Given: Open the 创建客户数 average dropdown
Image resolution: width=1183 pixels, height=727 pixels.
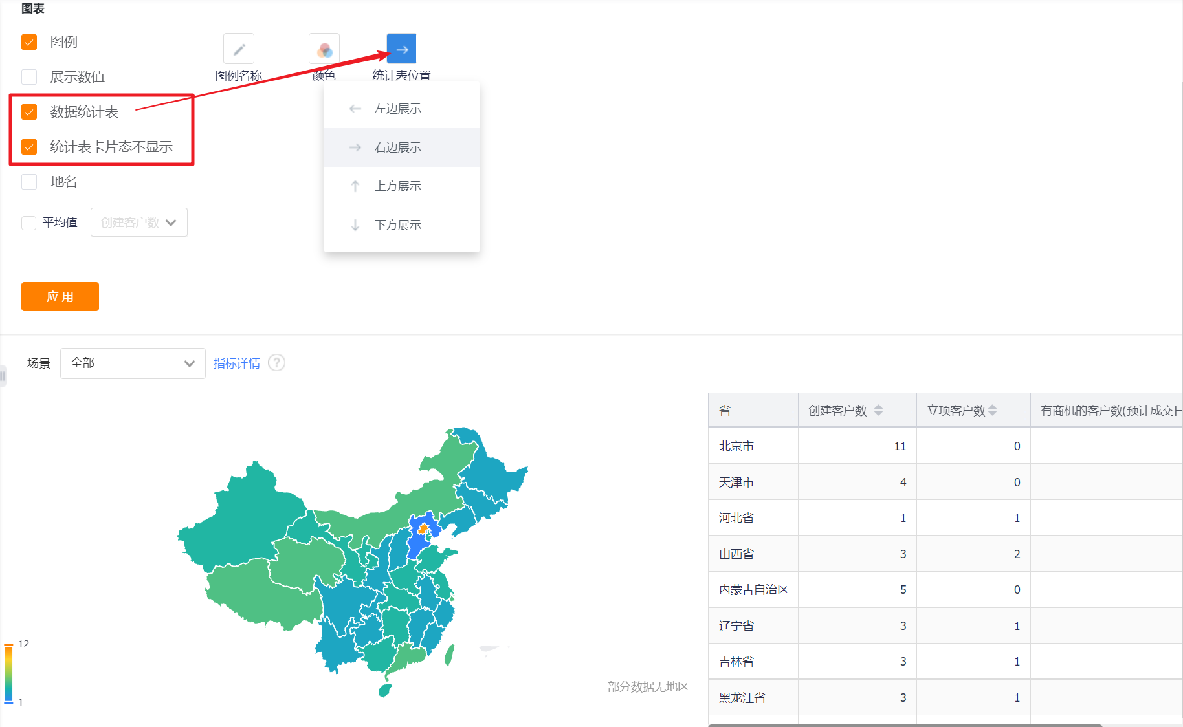Looking at the screenshot, I should click(x=139, y=222).
